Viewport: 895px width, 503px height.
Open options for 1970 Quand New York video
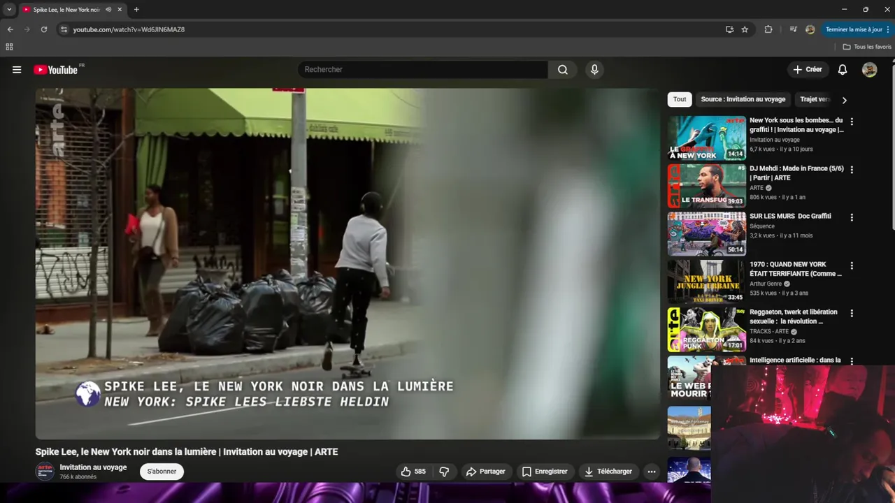852,265
